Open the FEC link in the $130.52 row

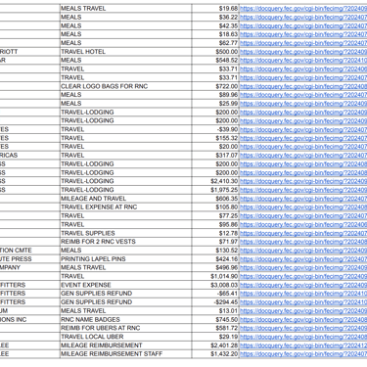click(303, 251)
